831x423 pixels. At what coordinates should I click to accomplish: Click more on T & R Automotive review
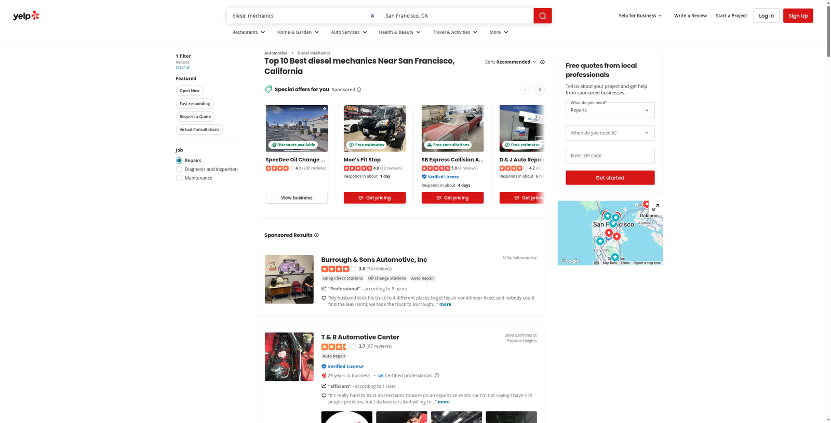pos(444,402)
